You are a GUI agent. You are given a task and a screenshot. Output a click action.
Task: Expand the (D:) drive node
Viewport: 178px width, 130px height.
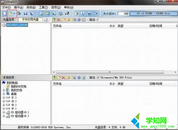[4, 101]
